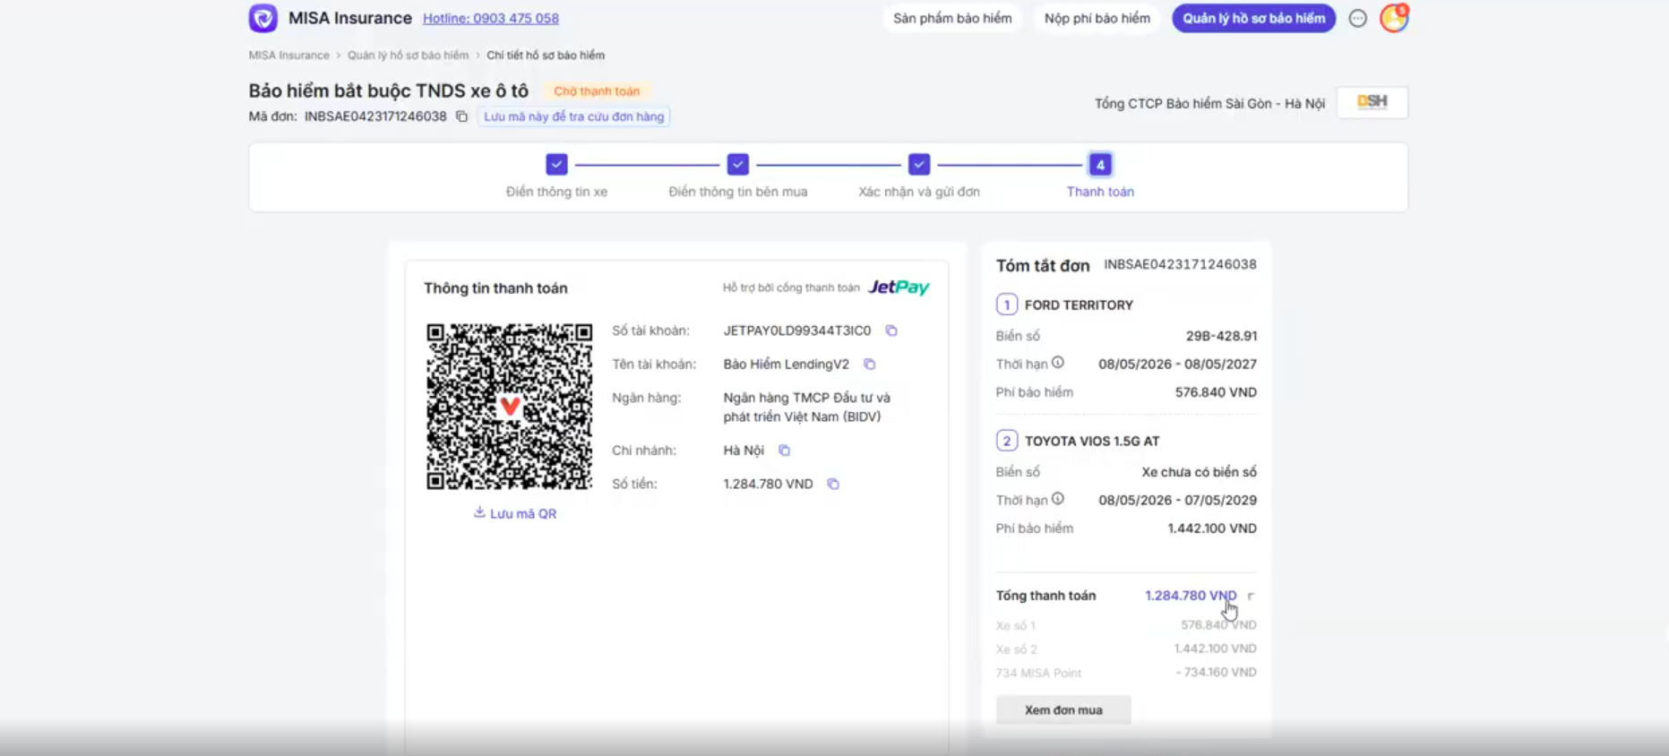The height and width of the screenshot is (756, 1669).
Task: Click the 734 MISA Point discount row
Action: point(1126,673)
